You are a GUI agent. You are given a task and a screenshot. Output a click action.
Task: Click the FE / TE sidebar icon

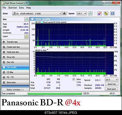coord(4,77)
